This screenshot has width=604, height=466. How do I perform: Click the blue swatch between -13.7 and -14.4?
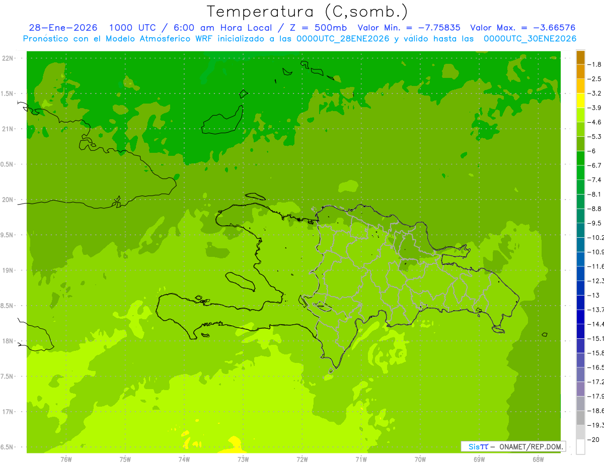coord(580,317)
